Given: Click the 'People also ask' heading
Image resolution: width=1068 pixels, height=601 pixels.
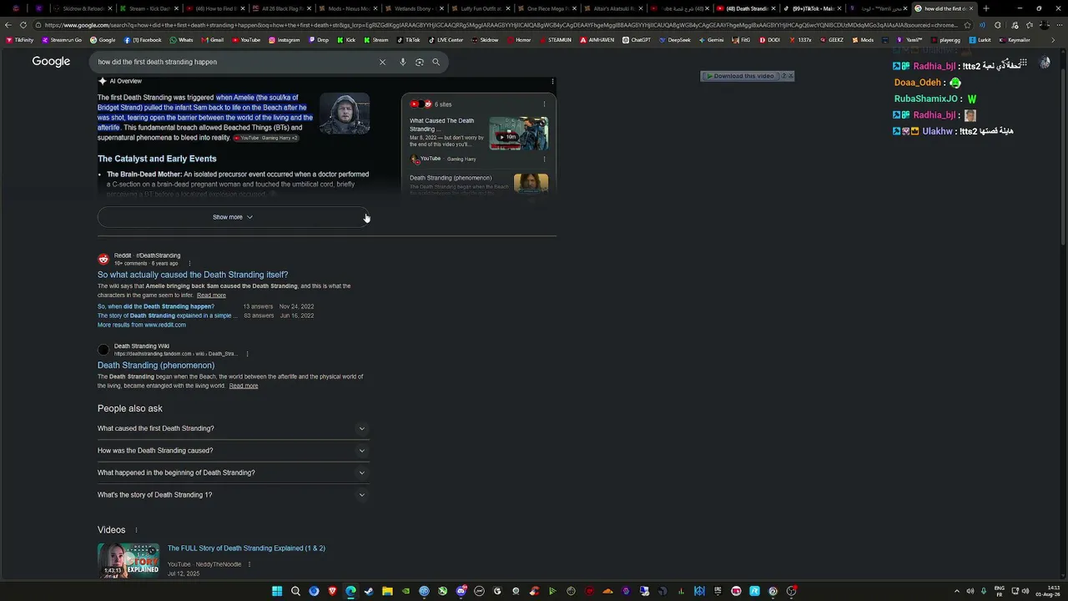Looking at the screenshot, I should tap(130, 408).
